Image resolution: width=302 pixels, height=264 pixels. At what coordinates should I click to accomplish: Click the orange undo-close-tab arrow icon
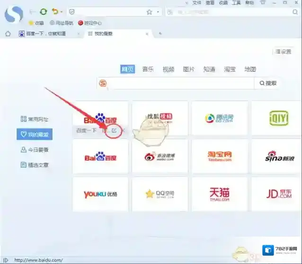pyautogui.click(x=55, y=12)
